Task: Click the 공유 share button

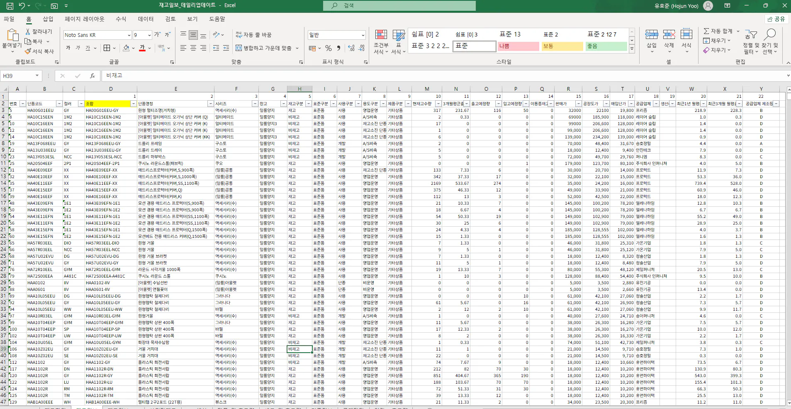Action: tap(776, 19)
